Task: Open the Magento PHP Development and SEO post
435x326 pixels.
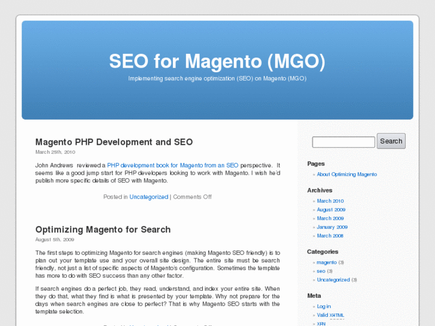Action: pyautogui.click(x=114, y=142)
